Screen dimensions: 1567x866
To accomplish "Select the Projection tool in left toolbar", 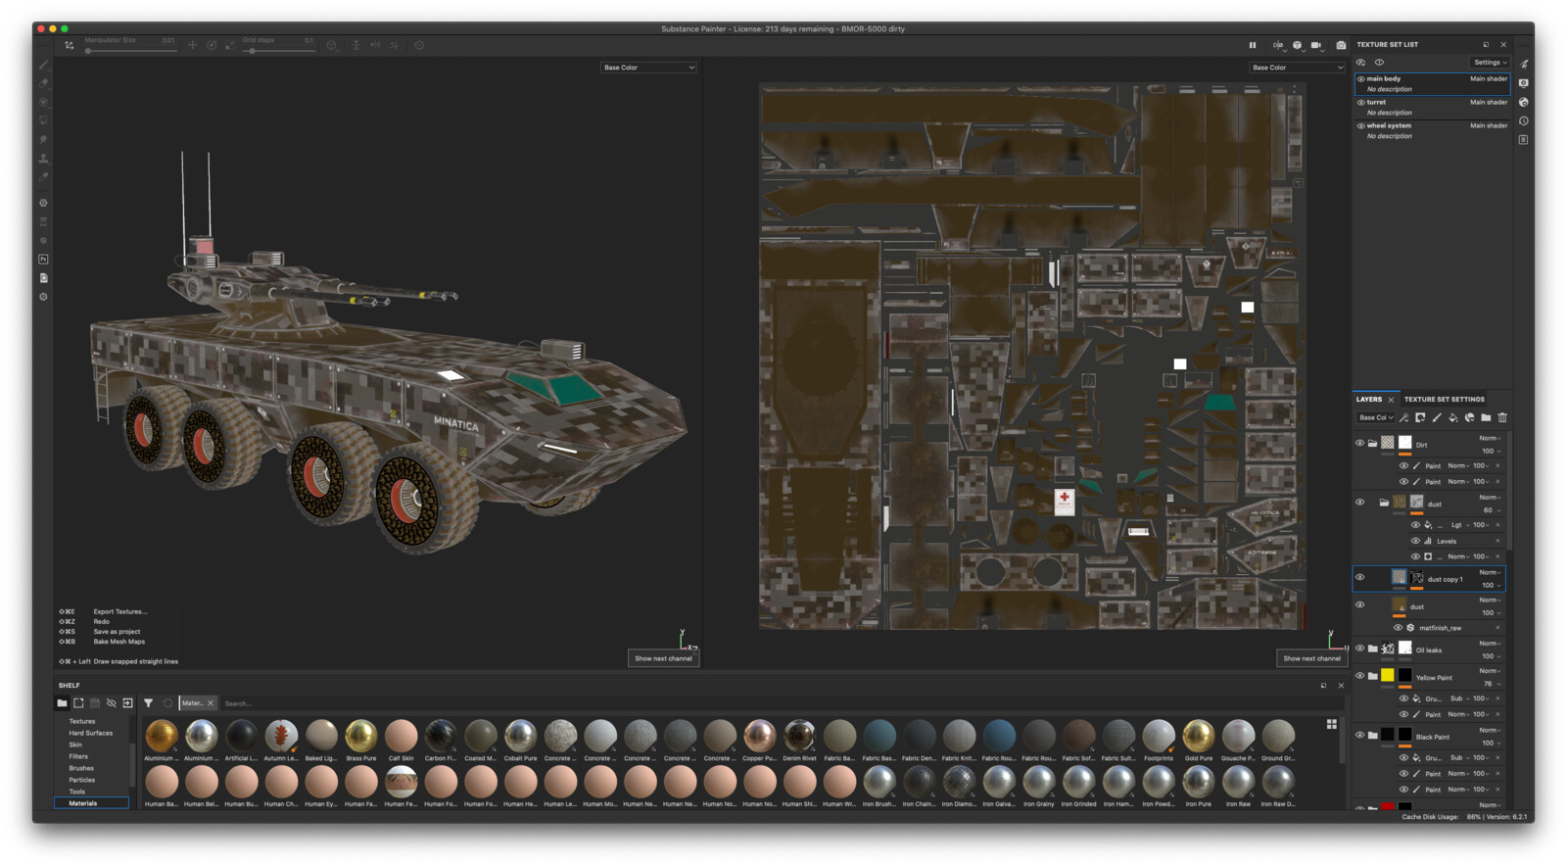I will [43, 102].
